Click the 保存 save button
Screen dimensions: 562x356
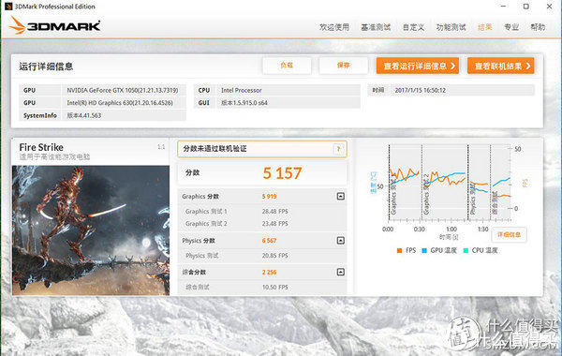click(343, 66)
